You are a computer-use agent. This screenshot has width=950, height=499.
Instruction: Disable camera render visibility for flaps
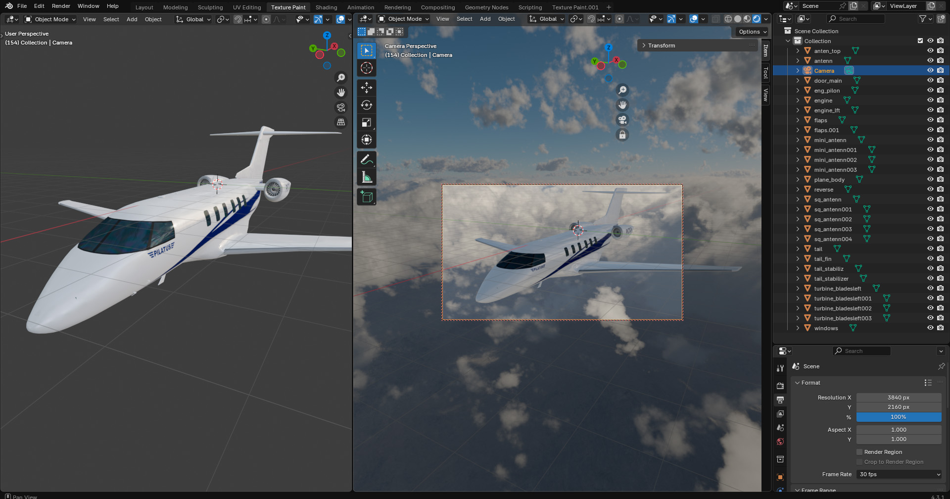(941, 120)
